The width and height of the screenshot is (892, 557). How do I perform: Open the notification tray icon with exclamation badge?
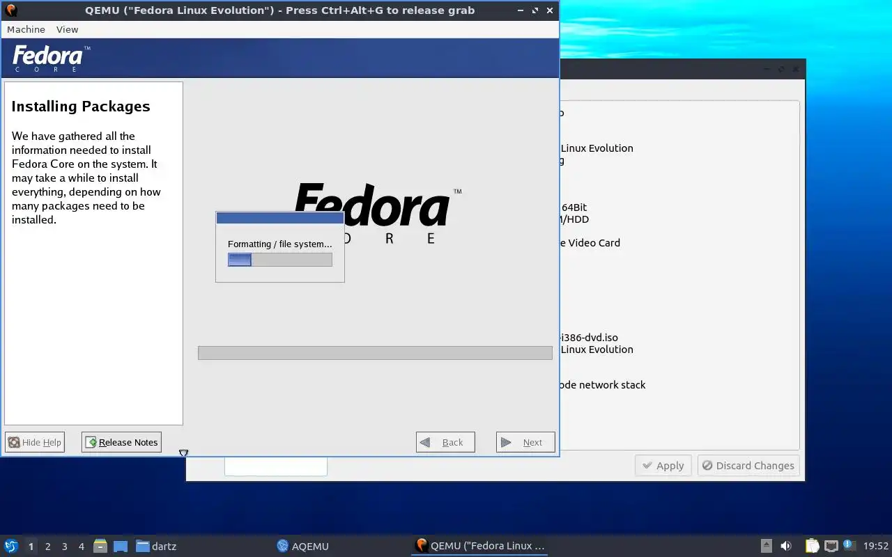849,545
